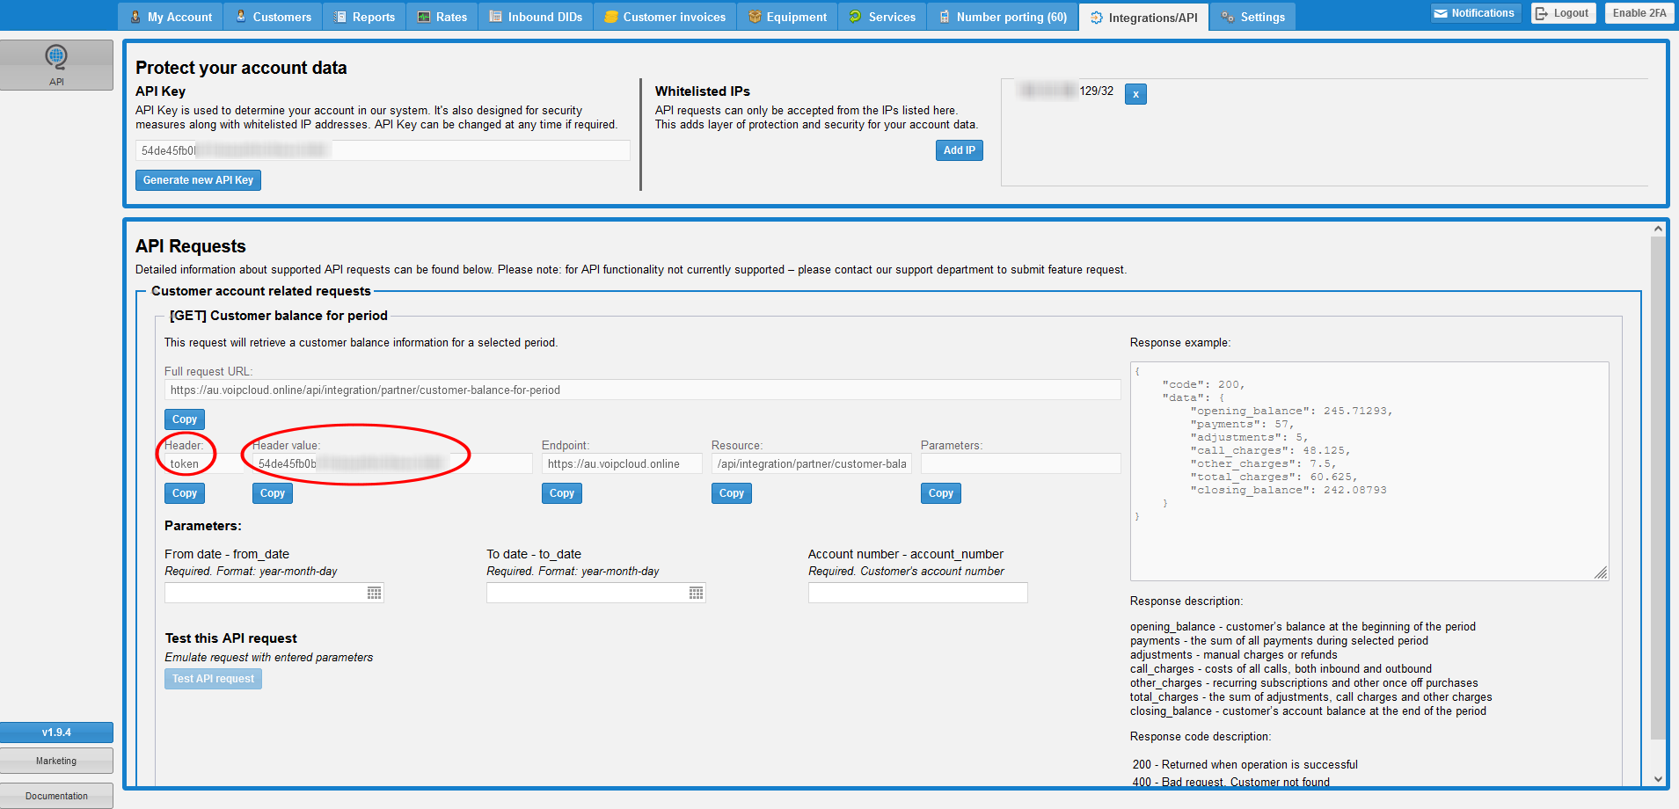1679x809 pixels.
Task: Click the v1.9.4 version button
Action: (56, 732)
